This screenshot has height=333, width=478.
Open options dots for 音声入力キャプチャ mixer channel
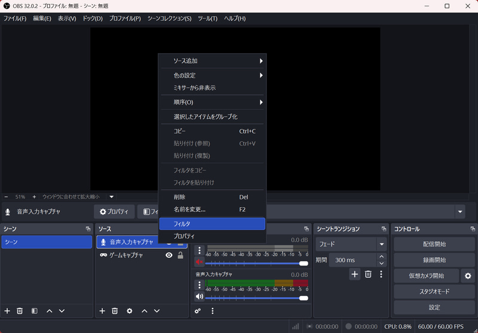(x=200, y=285)
